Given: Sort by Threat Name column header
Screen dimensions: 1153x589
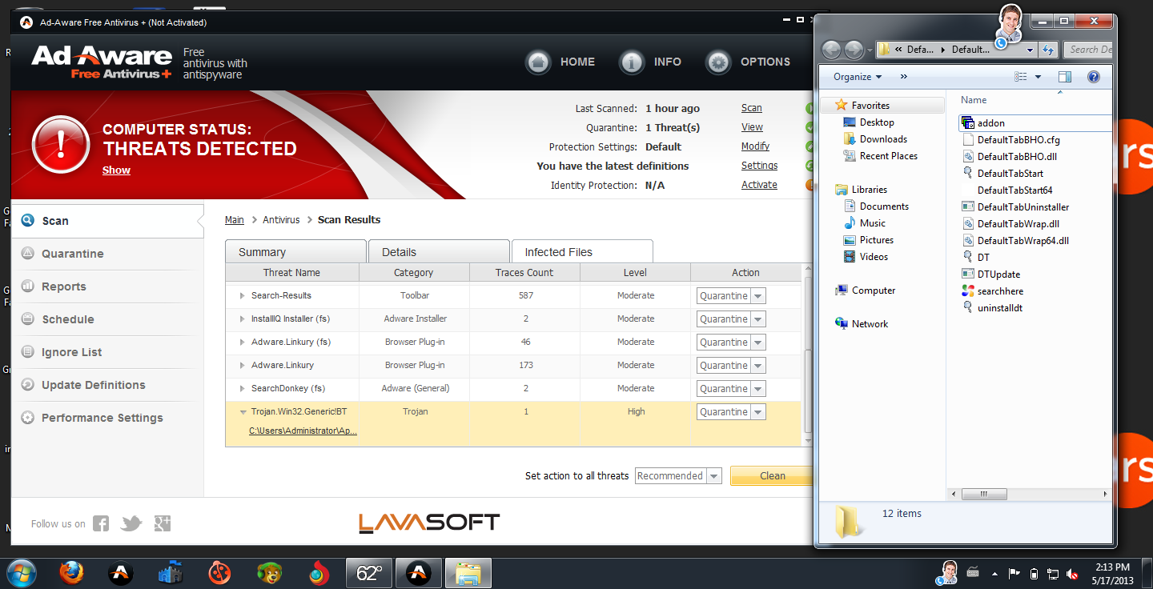Looking at the screenshot, I should pyautogui.click(x=291, y=273).
